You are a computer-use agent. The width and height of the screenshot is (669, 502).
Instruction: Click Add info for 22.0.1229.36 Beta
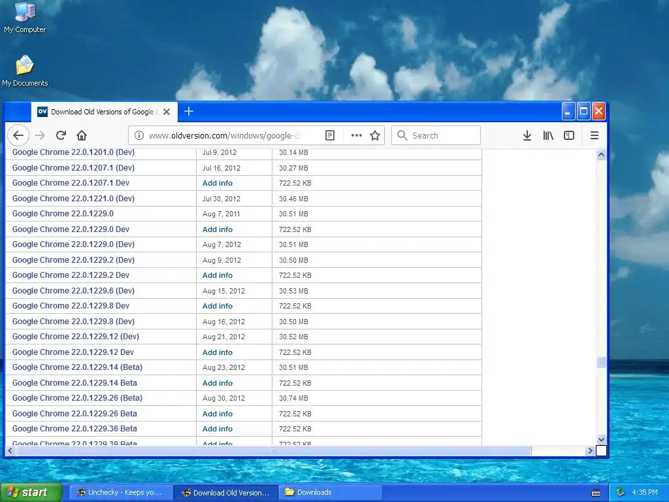[x=218, y=429]
